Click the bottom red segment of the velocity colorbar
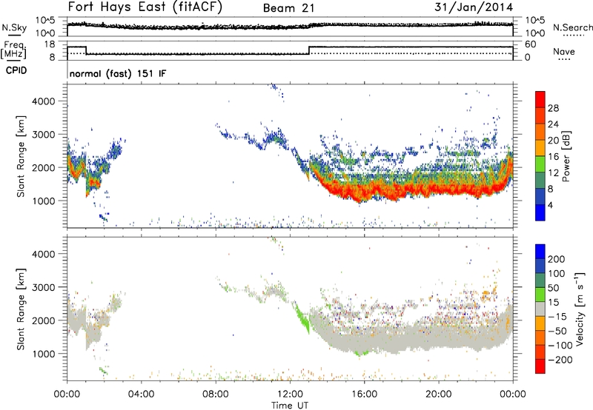 (x=540, y=366)
